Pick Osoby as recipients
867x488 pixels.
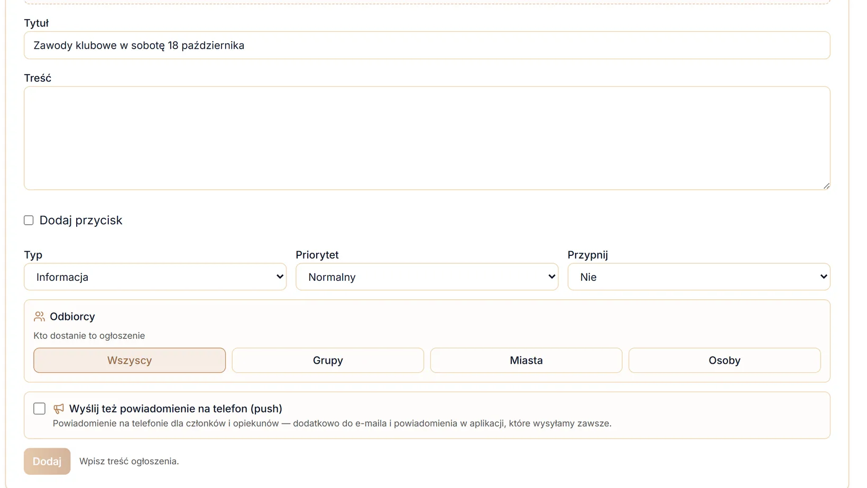pyautogui.click(x=724, y=361)
